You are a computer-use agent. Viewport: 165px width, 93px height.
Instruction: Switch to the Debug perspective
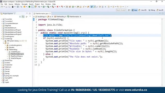coord(152,10)
